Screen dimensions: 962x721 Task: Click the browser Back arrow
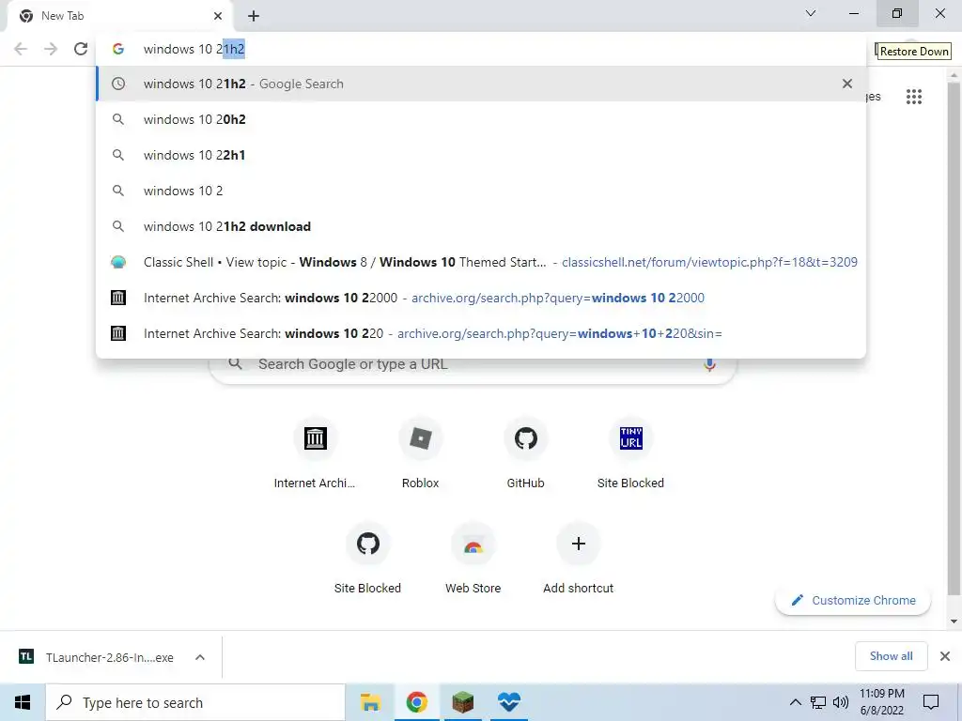pos(21,49)
